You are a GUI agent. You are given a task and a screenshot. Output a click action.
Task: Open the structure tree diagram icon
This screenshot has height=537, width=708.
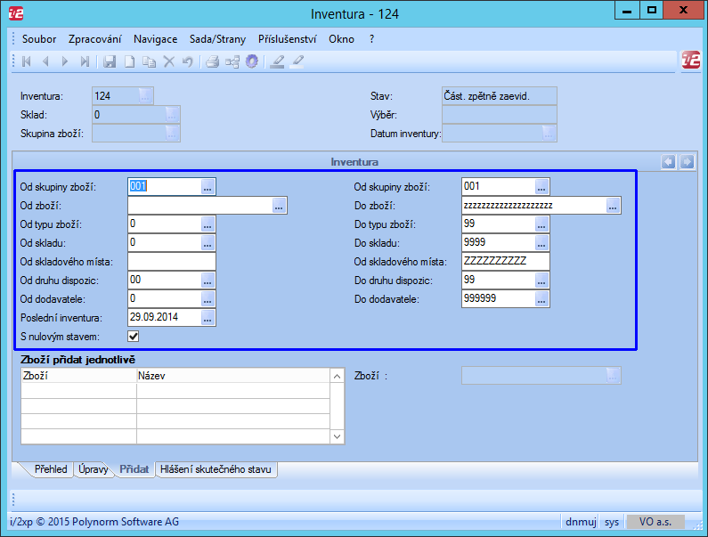232,61
